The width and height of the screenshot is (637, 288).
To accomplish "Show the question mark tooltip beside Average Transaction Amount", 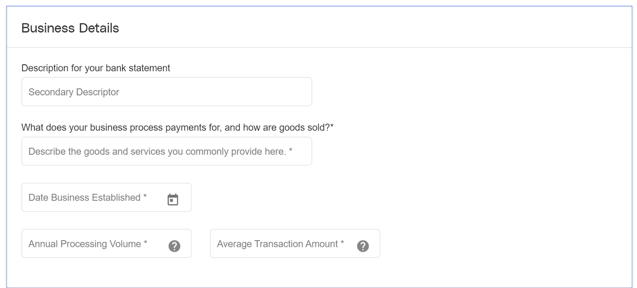I will pyautogui.click(x=363, y=246).
